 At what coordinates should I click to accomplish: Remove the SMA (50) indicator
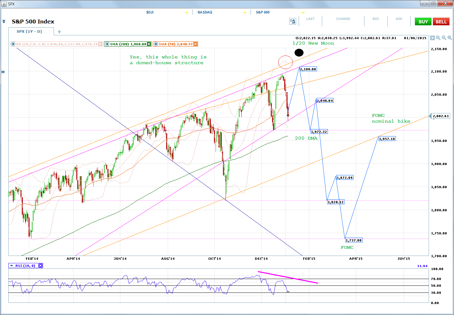pyautogui.click(x=195, y=44)
